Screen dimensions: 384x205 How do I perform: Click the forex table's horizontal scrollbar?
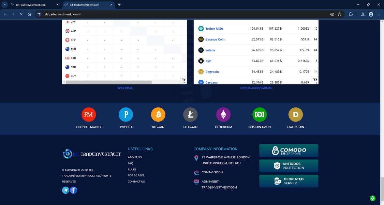click(109, 81)
